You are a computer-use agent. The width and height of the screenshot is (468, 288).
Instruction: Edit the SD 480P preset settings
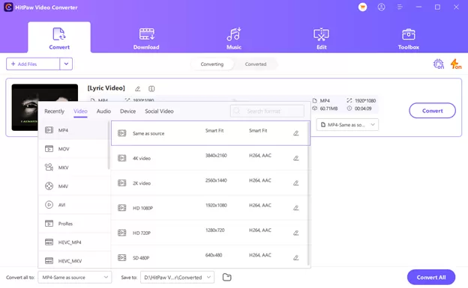295,257
